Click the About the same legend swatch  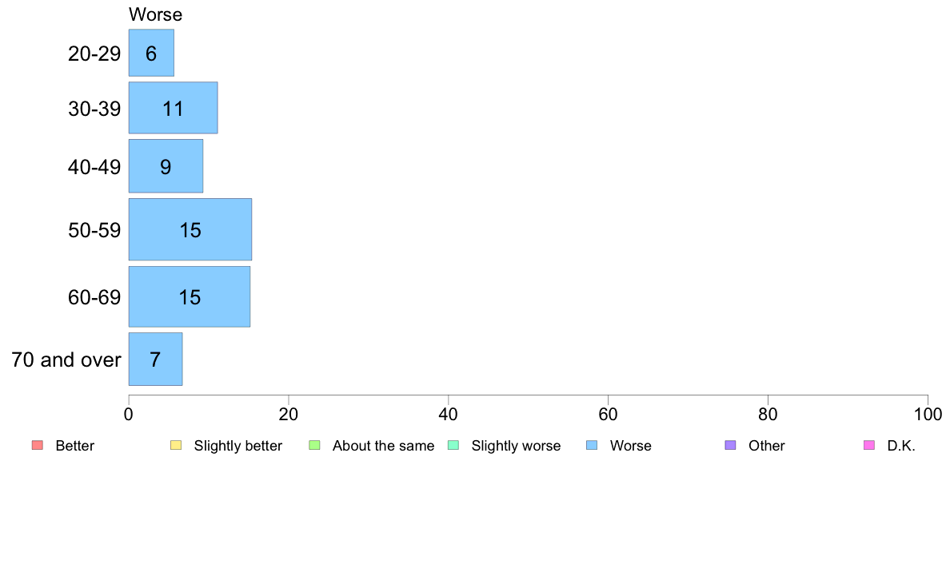(x=314, y=446)
